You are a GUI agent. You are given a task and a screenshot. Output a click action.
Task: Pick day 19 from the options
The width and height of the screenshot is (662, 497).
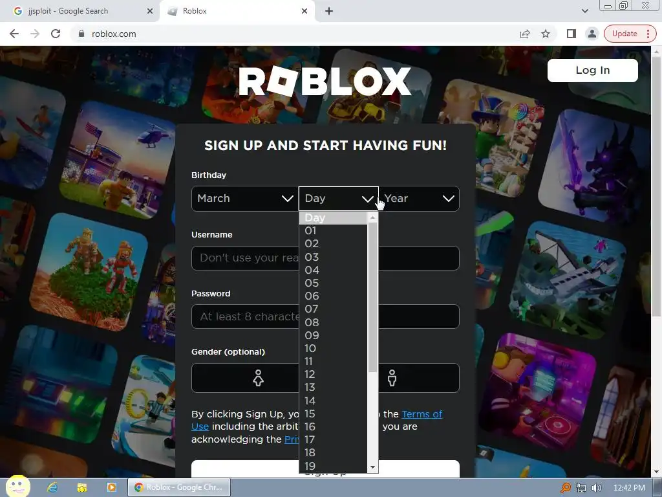click(x=333, y=466)
